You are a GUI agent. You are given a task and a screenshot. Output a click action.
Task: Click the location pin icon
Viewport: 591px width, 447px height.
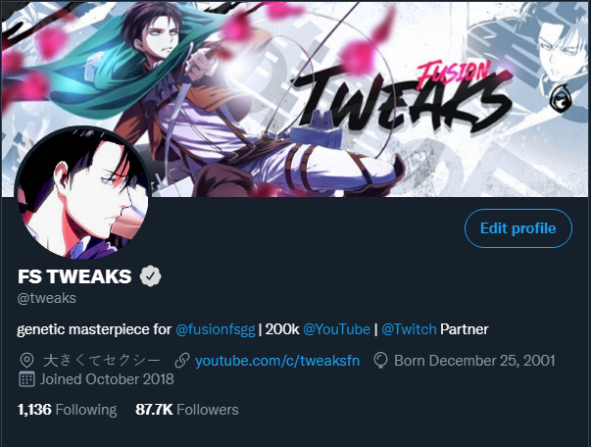(26, 361)
